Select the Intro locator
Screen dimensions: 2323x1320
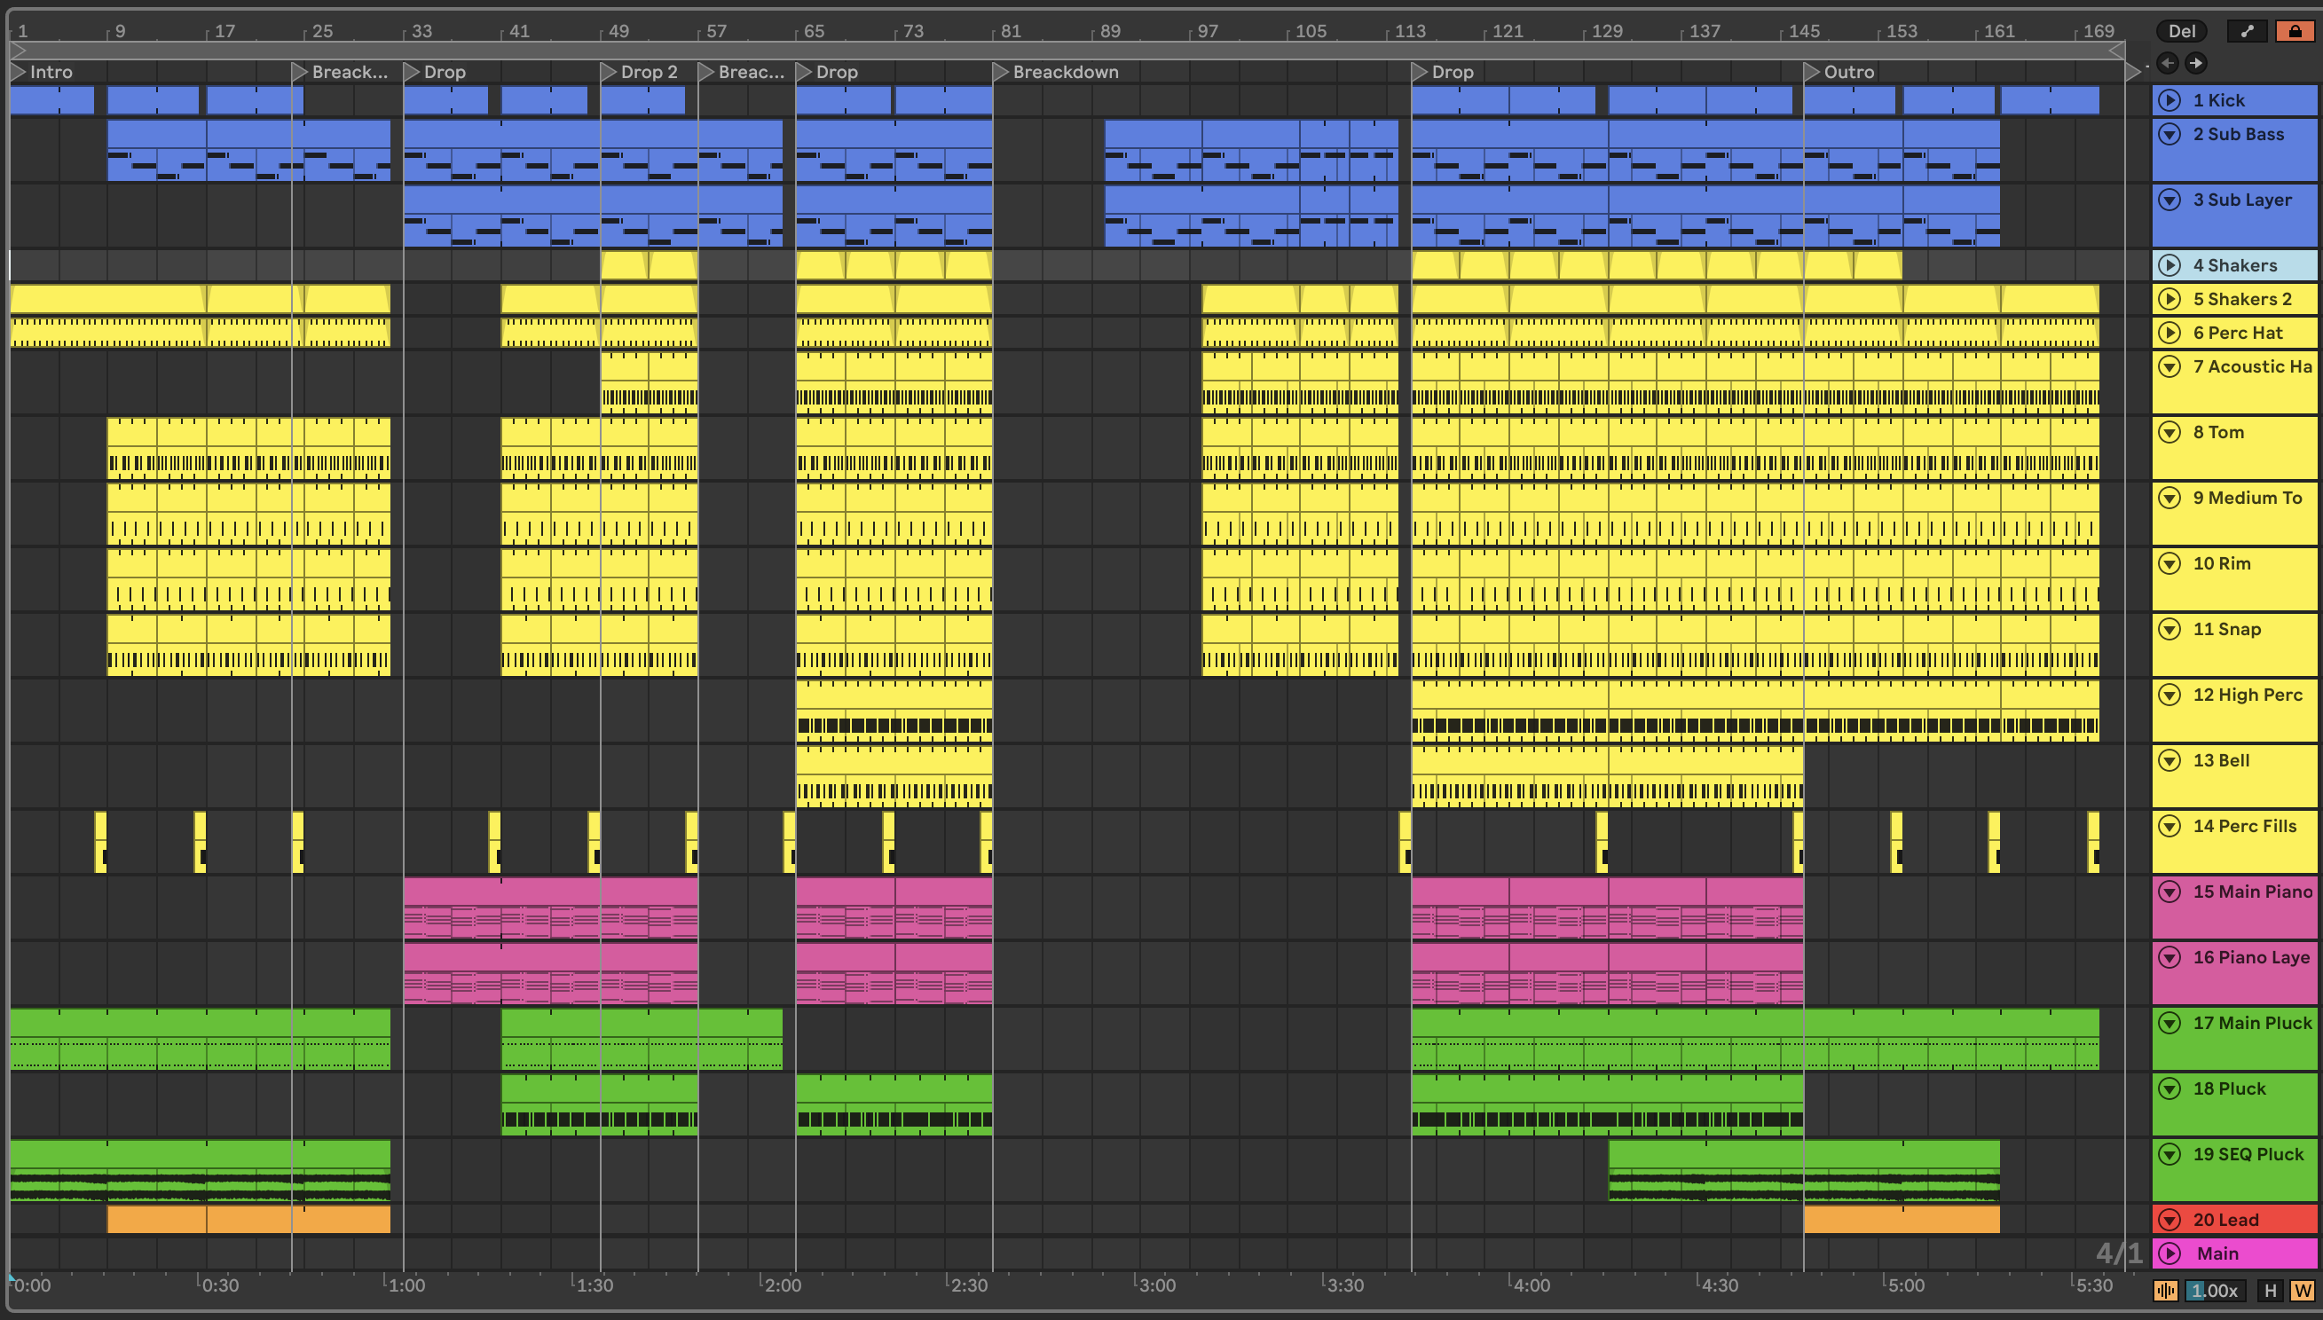[42, 72]
